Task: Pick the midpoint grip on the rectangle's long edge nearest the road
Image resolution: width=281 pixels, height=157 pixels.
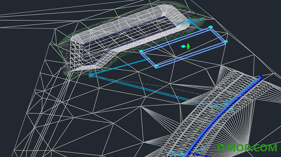Action: [x=191, y=53]
